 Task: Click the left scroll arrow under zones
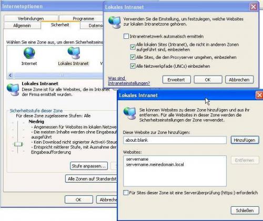11,75
